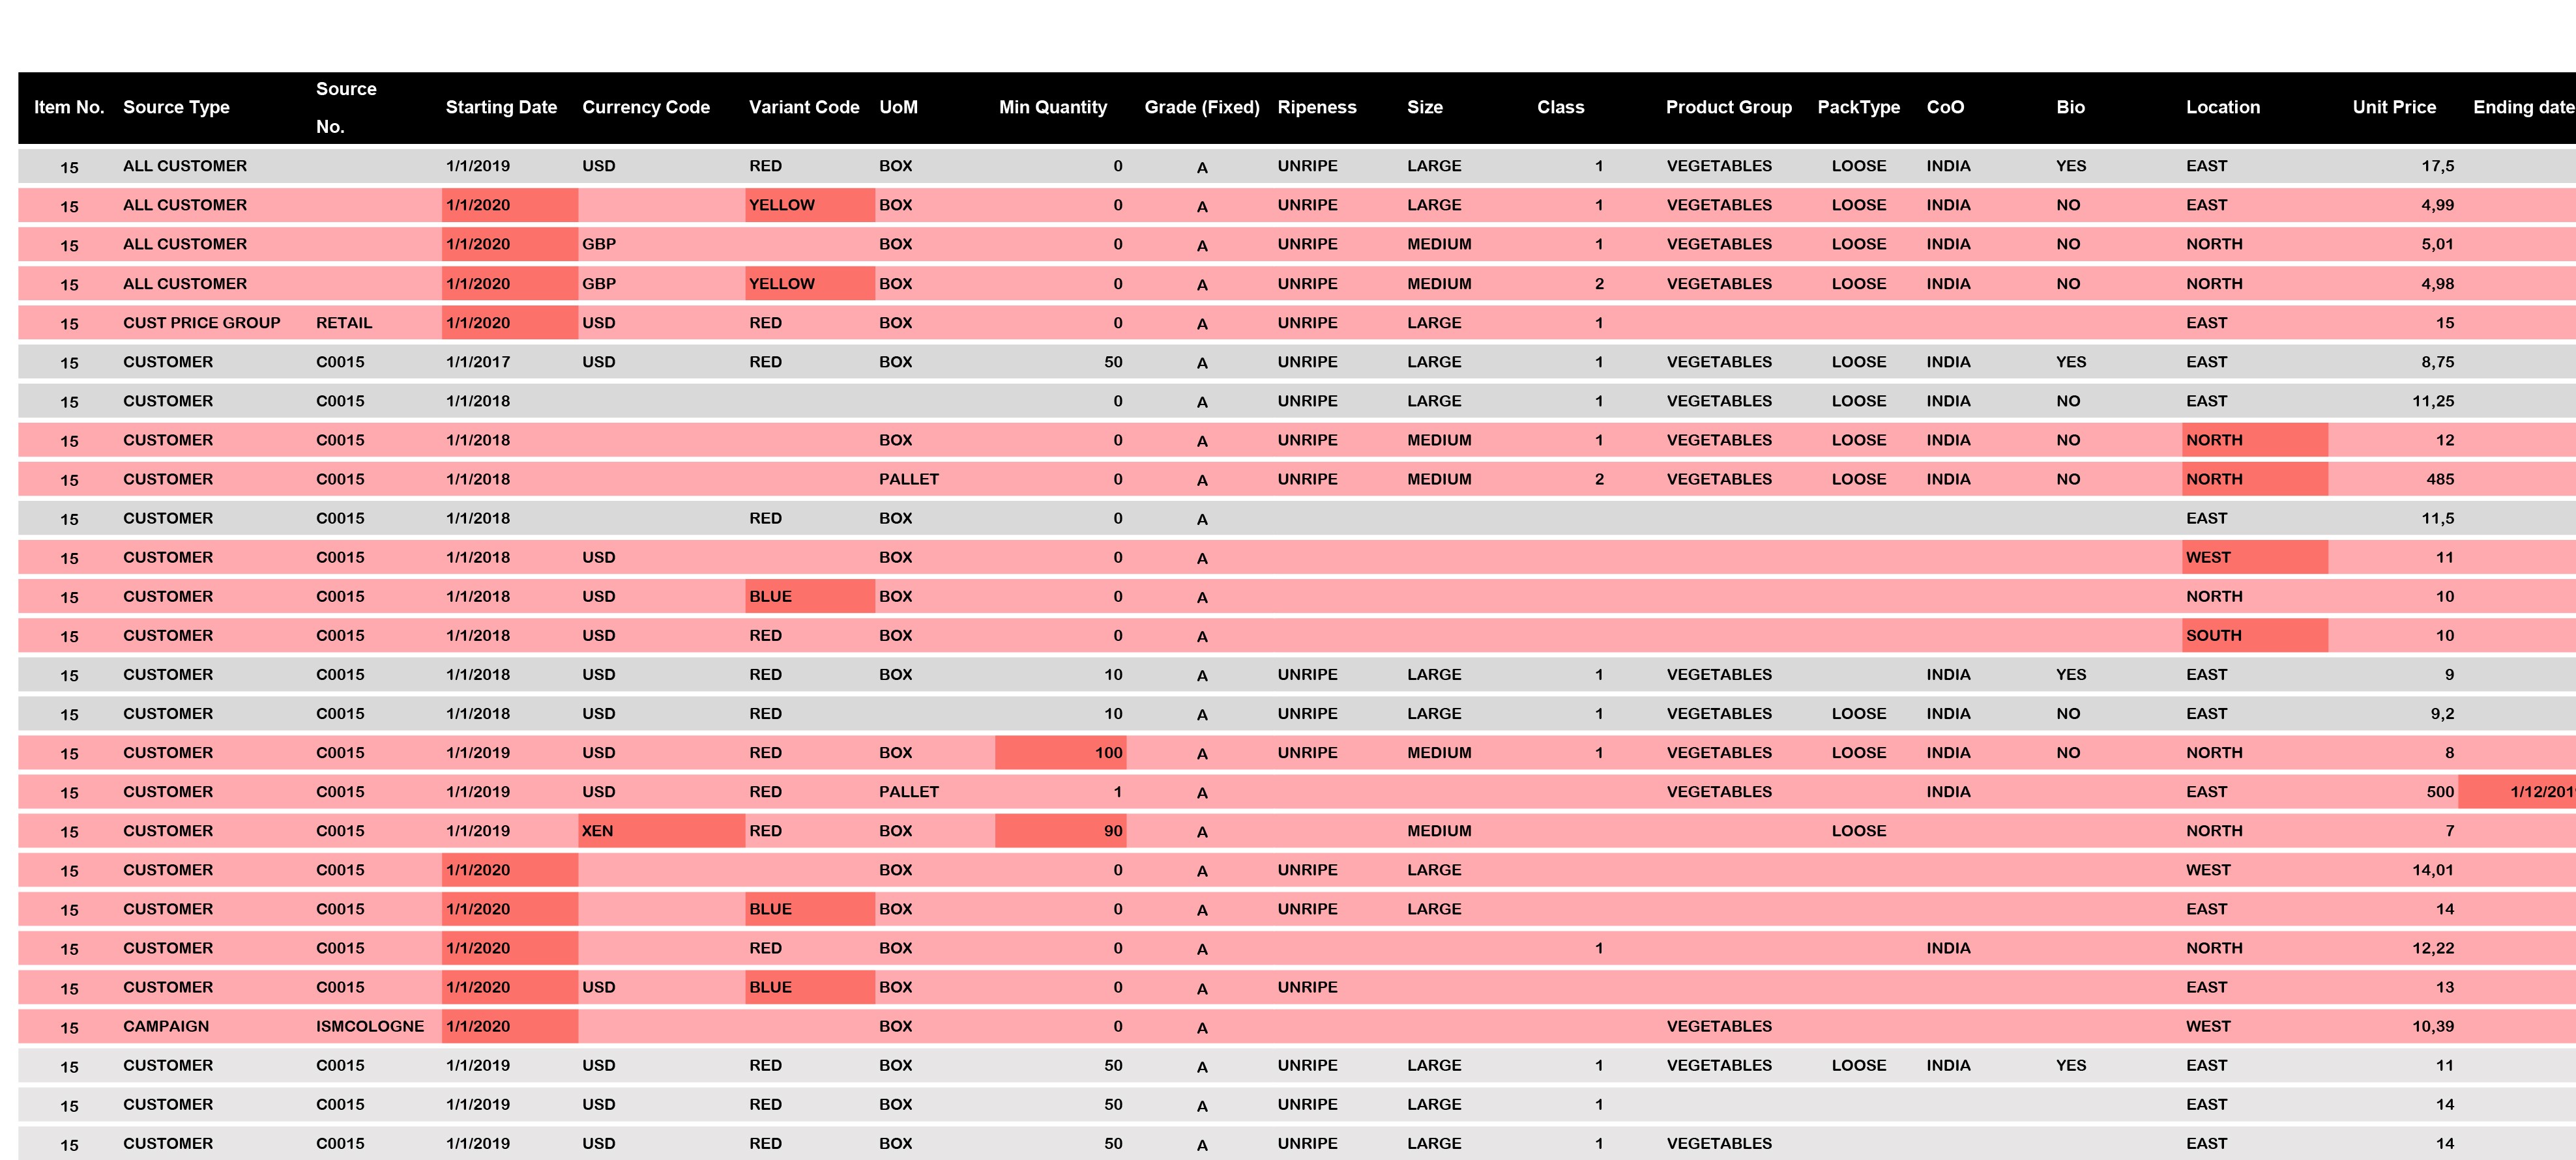The image size is (2576, 1160).
Task: Select the highlighted XEN currency cell
Action: (x=660, y=830)
